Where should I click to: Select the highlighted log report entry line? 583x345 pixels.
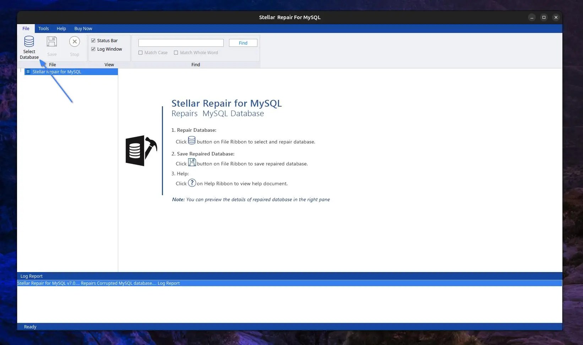(x=290, y=283)
